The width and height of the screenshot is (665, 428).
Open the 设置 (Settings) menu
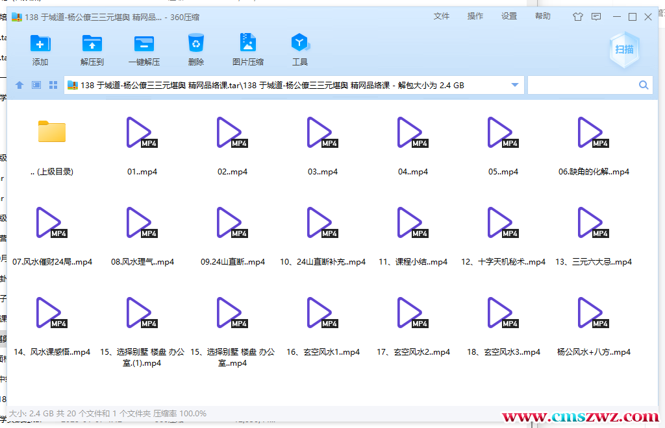pos(509,16)
